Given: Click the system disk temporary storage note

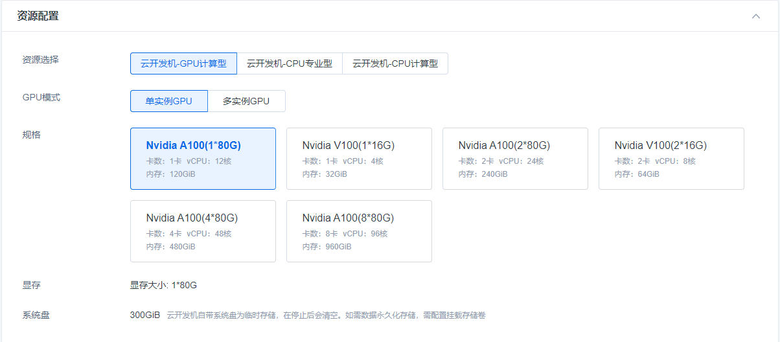Looking at the screenshot, I should tap(326, 315).
